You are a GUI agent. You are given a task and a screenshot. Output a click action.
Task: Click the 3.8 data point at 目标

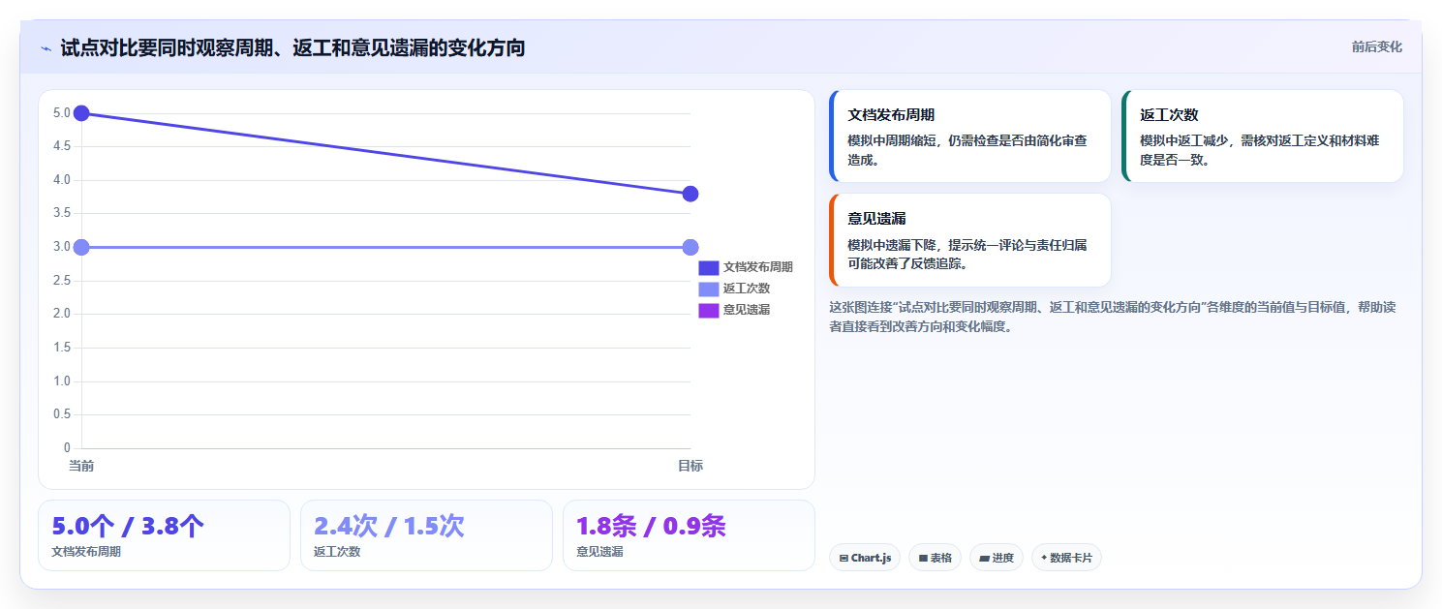pos(690,194)
